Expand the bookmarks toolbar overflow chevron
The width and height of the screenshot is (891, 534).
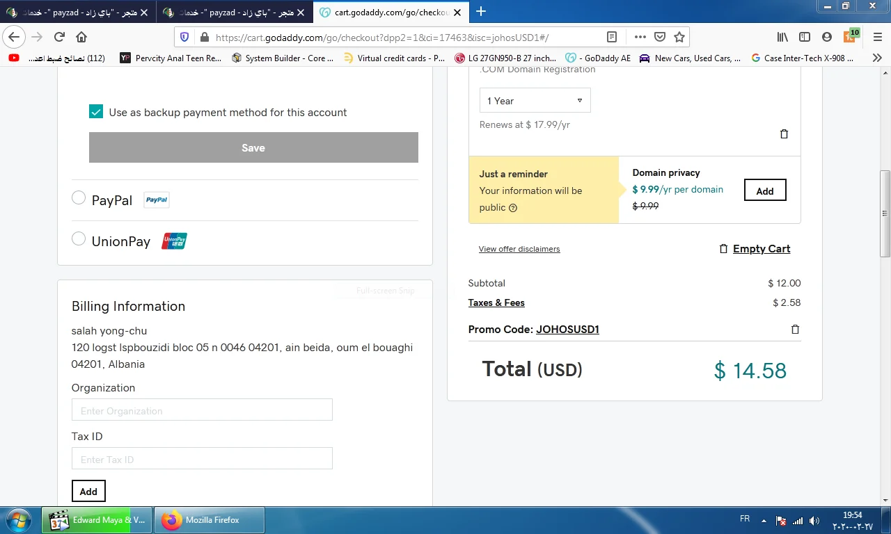(876, 58)
